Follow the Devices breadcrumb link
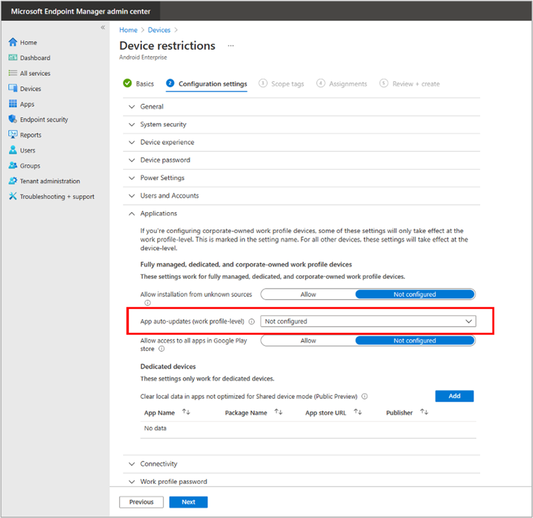533x518 pixels. click(x=159, y=30)
